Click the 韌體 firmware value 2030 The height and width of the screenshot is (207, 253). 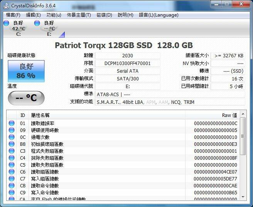[128, 56]
